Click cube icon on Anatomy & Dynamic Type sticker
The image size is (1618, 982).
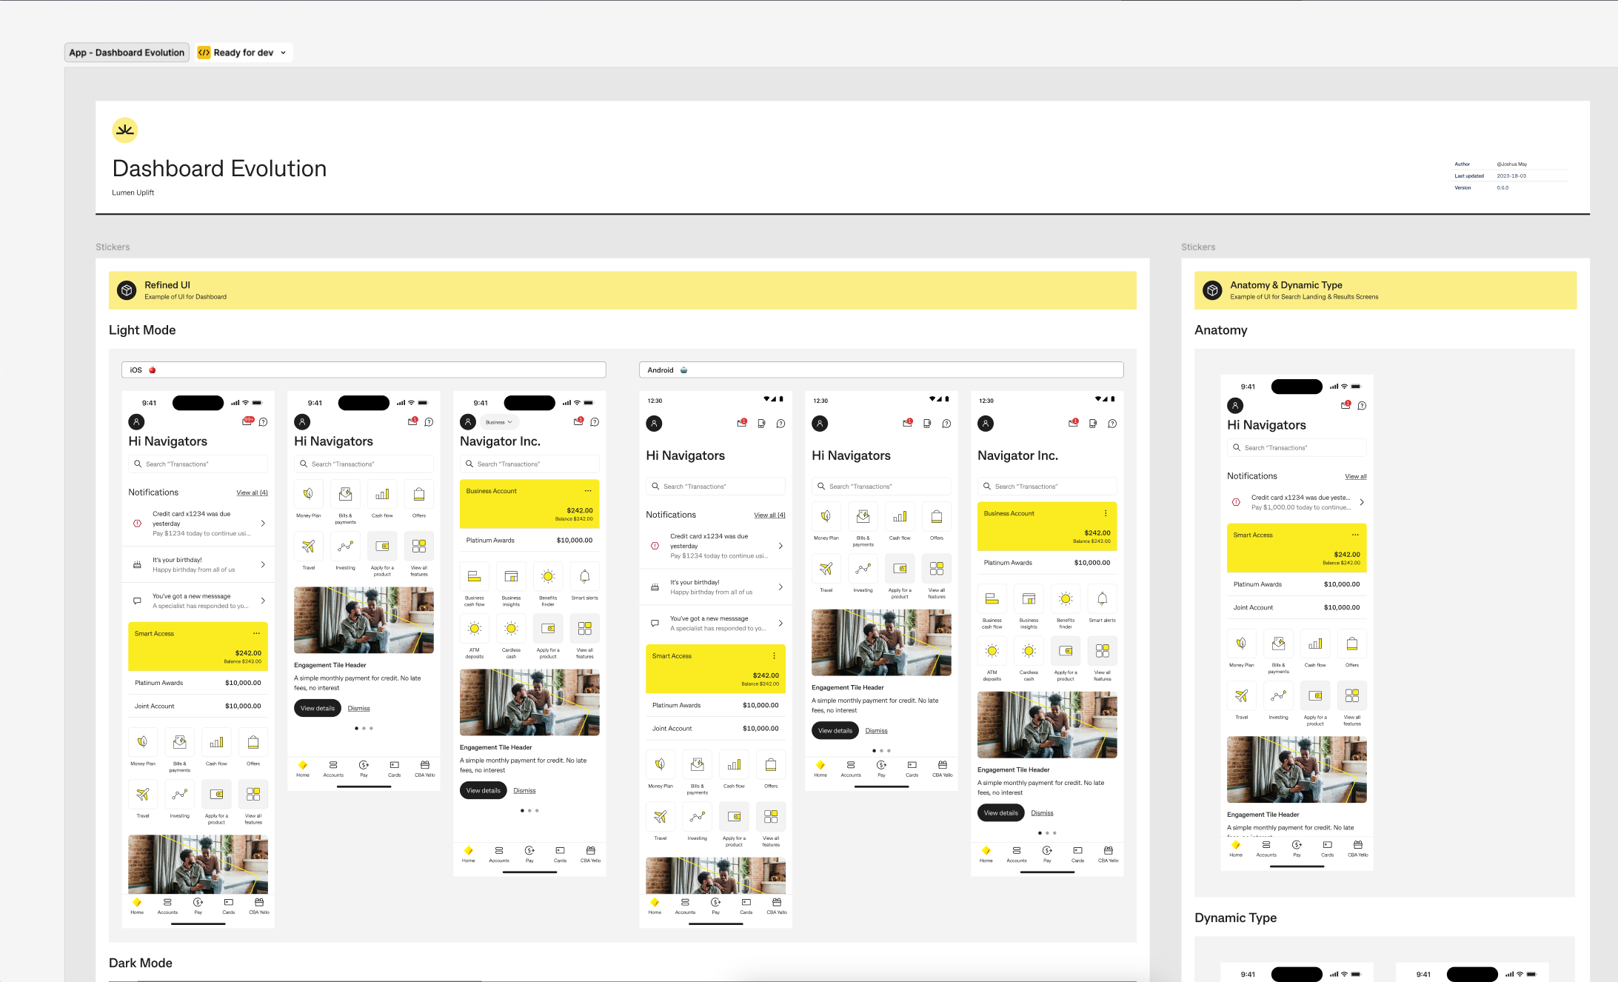tap(1212, 290)
